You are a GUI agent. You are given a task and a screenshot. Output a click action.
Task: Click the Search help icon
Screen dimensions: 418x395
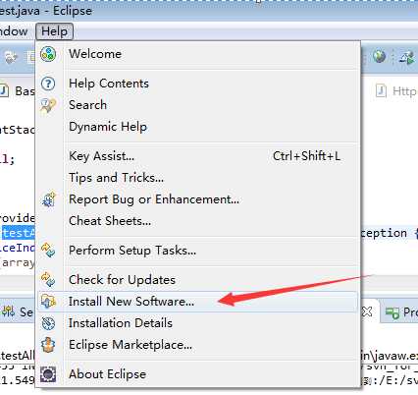click(48, 105)
